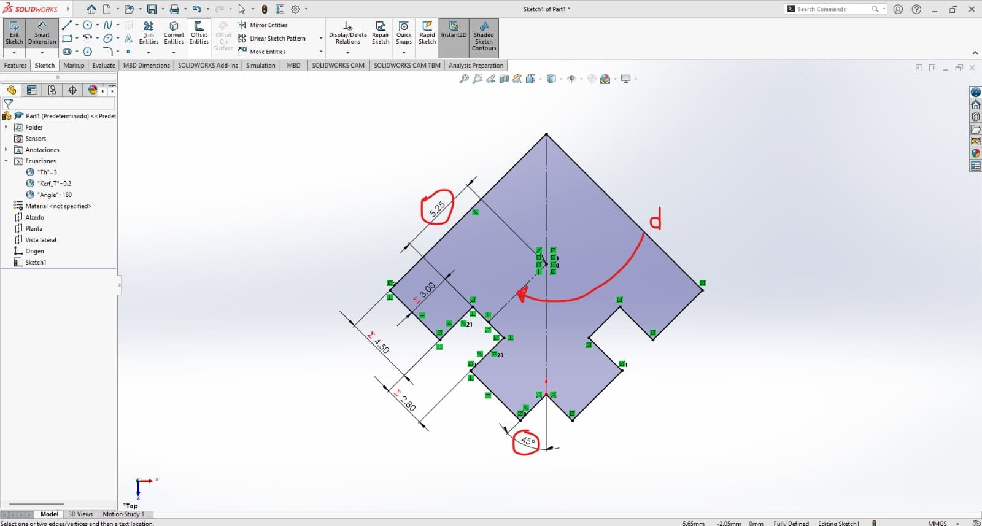Switch to the Motion Study 1 tab
Image resolution: width=982 pixels, height=526 pixels.
[123, 514]
